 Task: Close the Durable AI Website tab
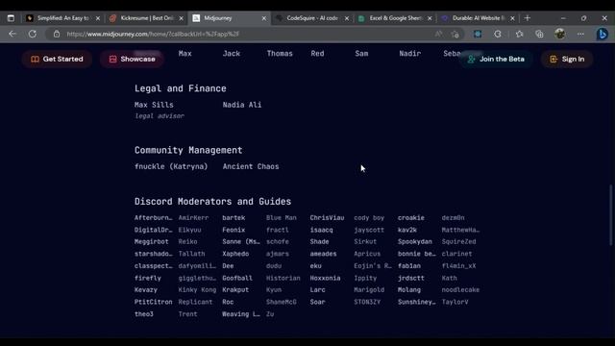click(512, 18)
